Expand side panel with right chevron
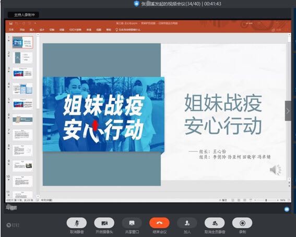The height and width of the screenshot is (237, 296). tap(288, 111)
